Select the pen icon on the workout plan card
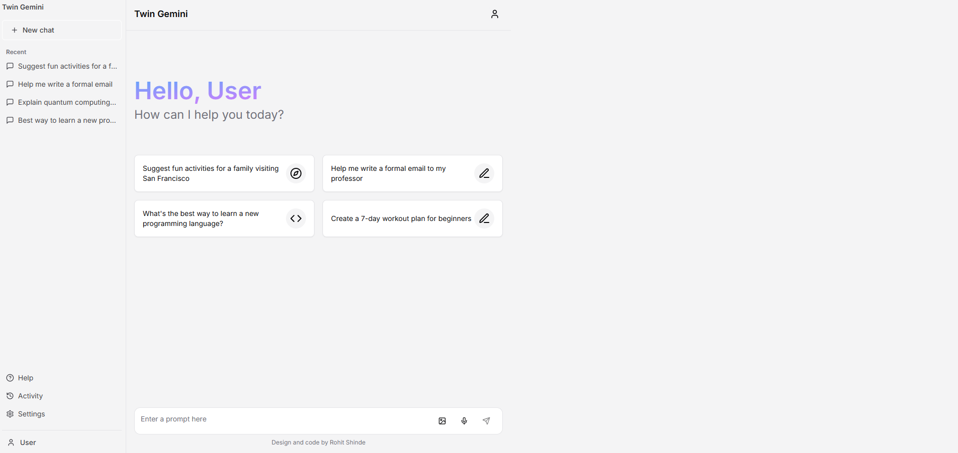Viewport: 958px width, 453px height. tap(484, 218)
